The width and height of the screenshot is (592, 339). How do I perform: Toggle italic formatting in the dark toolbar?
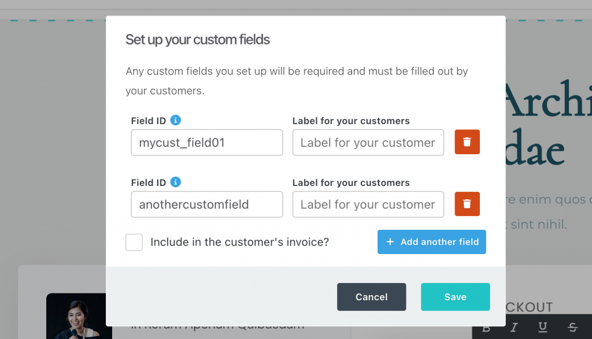(x=514, y=327)
